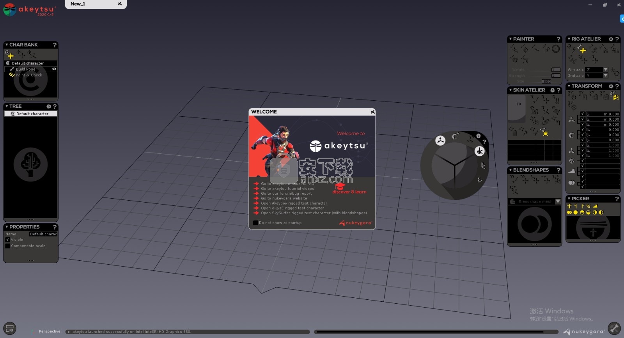The image size is (624, 338).
Task: Open SkySurfer rigged test character link
Action: [x=314, y=213]
